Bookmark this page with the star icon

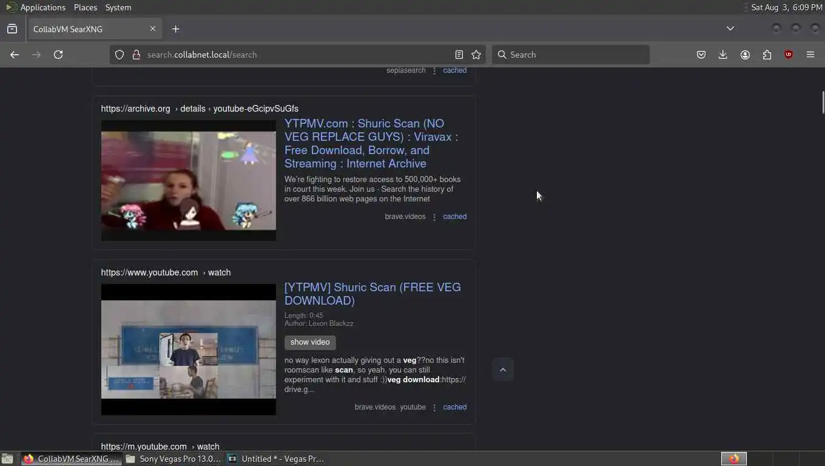pos(476,55)
